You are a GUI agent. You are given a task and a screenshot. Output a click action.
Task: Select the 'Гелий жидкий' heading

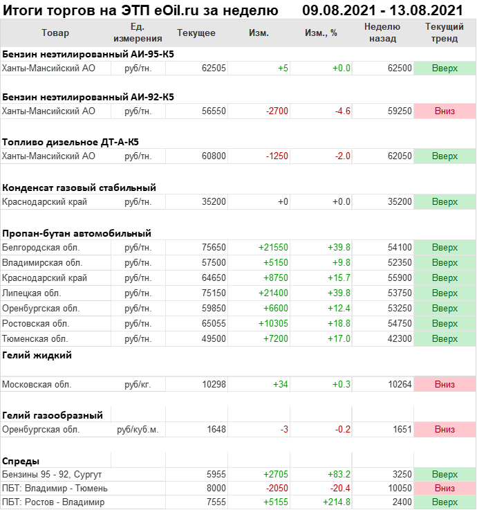[x=37, y=355]
